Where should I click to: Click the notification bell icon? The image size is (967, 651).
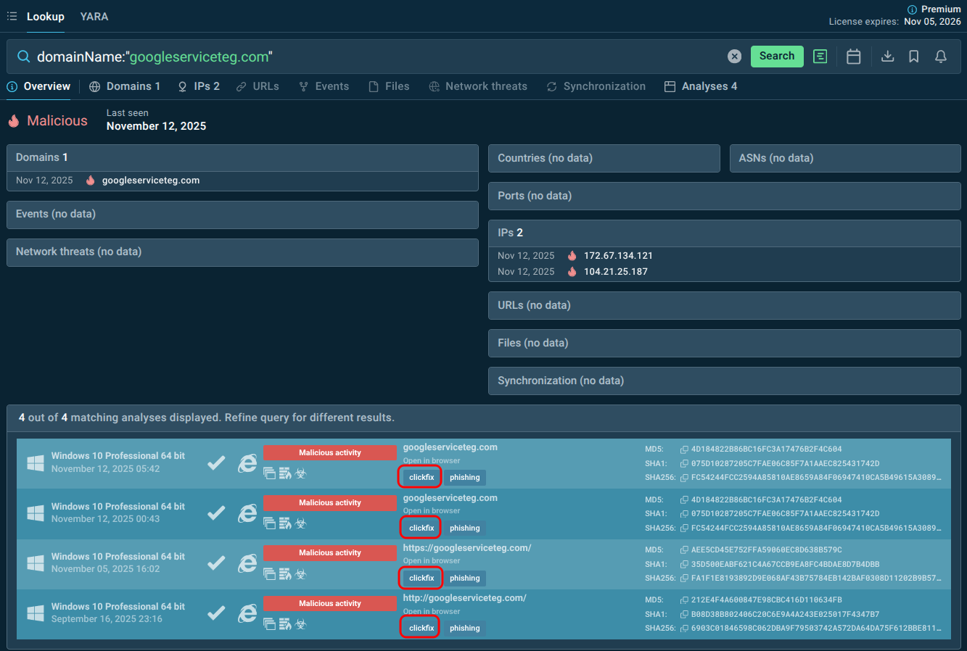pos(941,57)
